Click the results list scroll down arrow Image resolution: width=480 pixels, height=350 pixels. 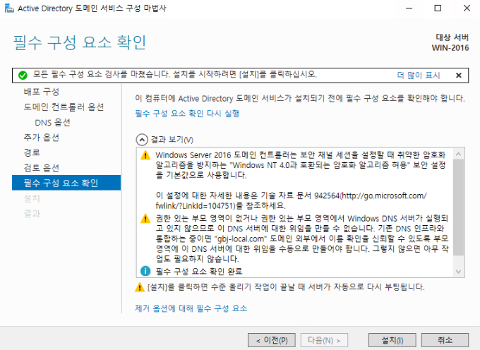458,271
